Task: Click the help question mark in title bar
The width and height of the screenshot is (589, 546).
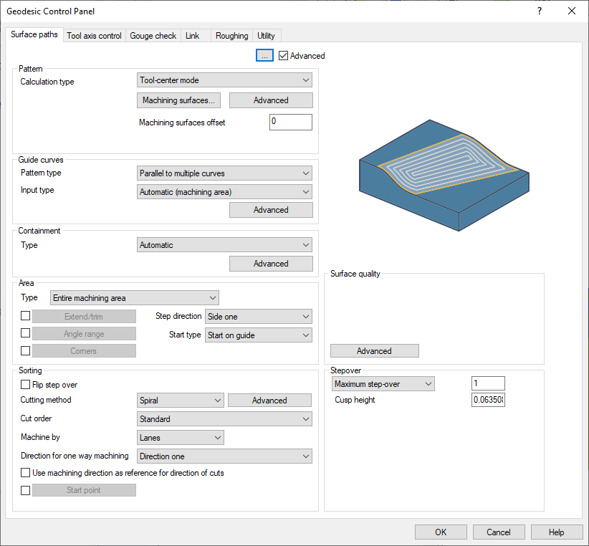Action: click(540, 11)
